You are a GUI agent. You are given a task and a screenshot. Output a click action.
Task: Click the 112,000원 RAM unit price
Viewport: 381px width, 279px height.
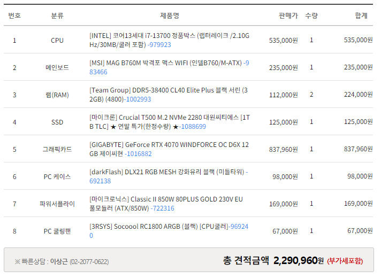(283, 95)
